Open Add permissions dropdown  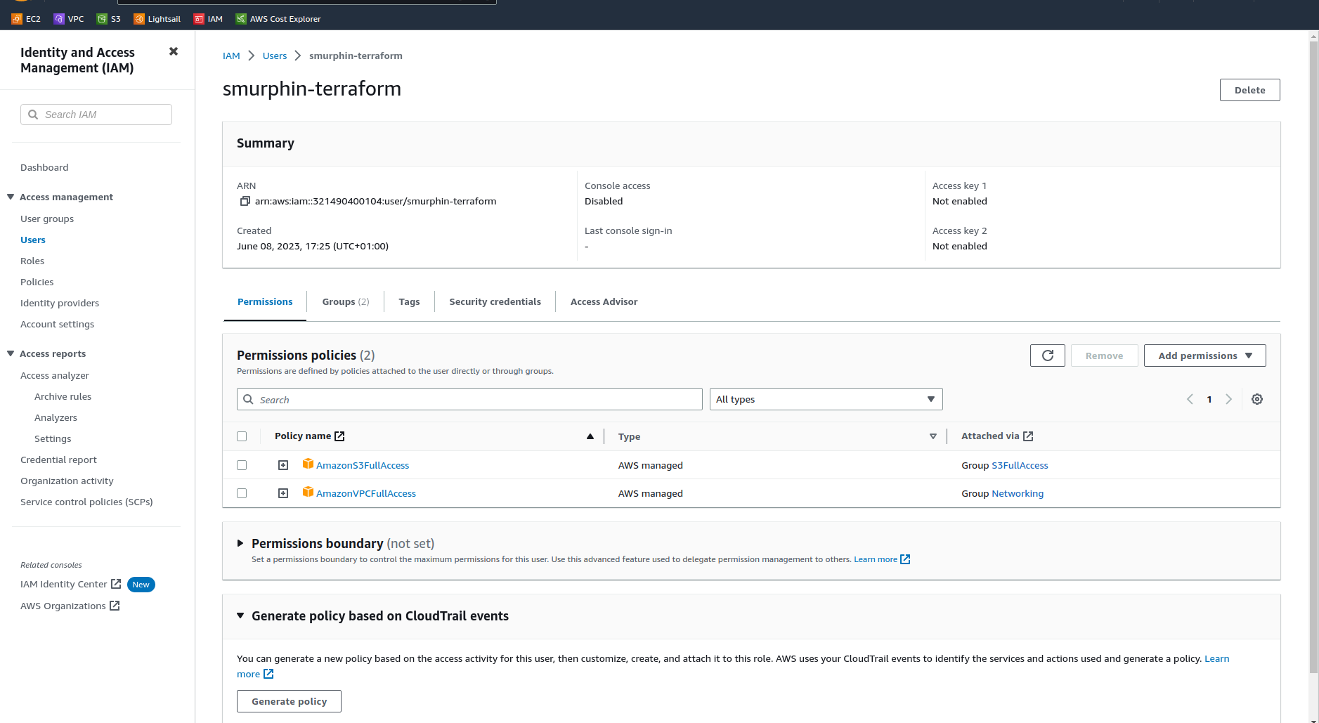pyautogui.click(x=1204, y=356)
